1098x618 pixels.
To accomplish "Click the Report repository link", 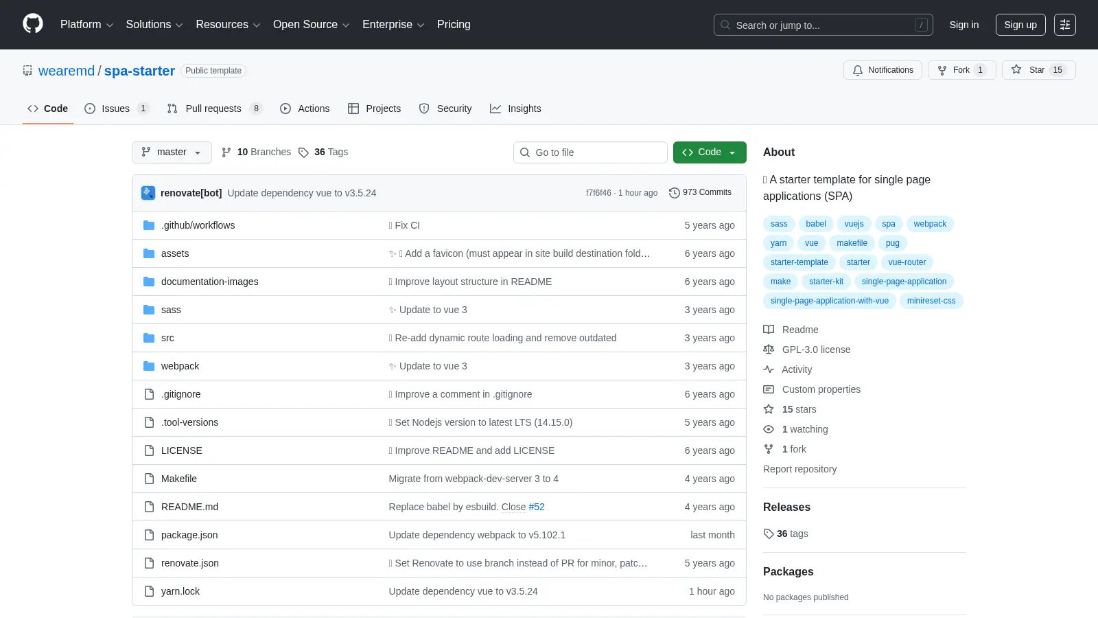I will 799,469.
